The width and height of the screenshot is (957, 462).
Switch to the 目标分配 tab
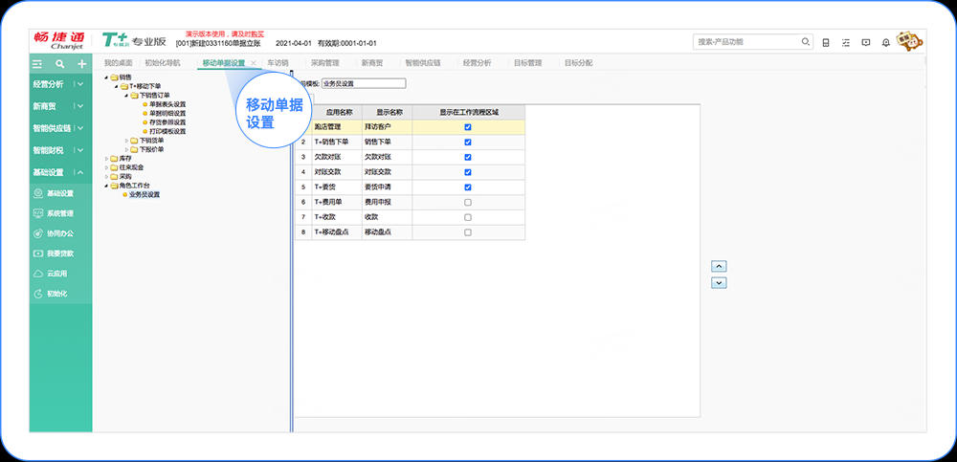tap(578, 63)
